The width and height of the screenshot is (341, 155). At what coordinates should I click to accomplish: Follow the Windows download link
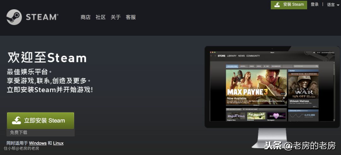[38, 143]
